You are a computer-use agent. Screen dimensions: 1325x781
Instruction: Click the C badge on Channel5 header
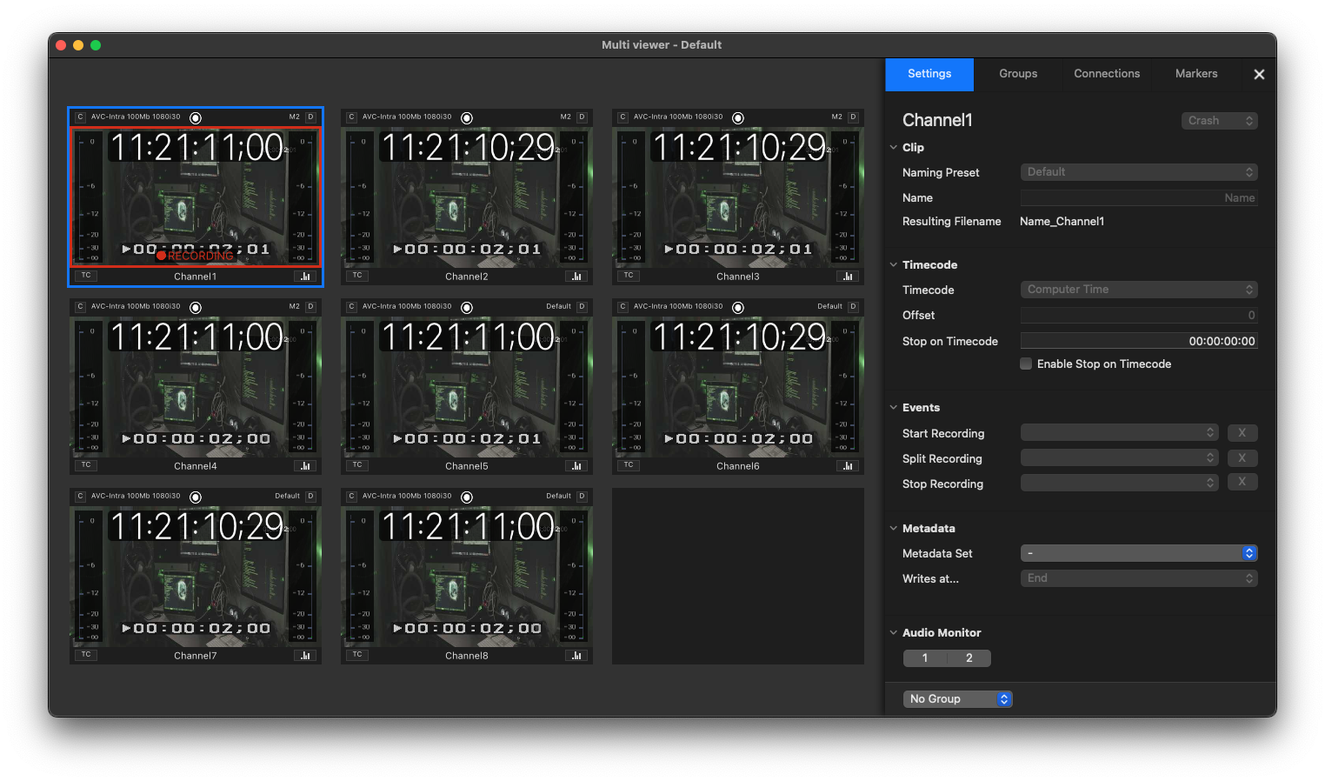(352, 306)
